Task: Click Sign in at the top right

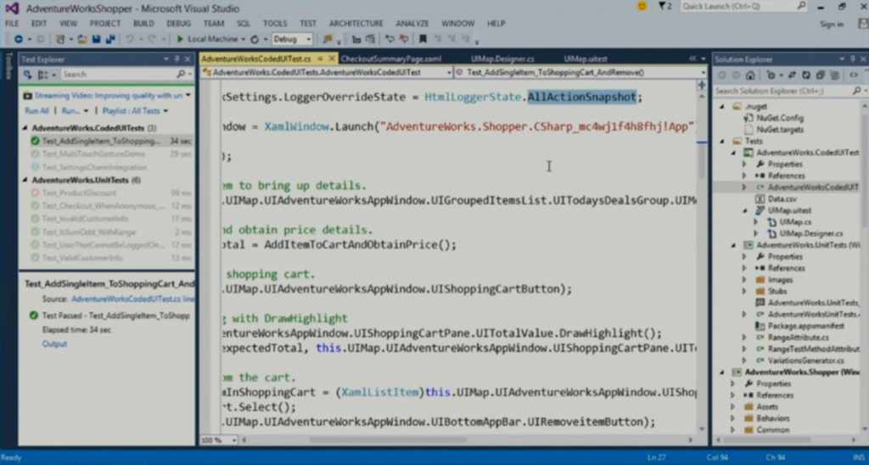Action: pyautogui.click(x=832, y=24)
